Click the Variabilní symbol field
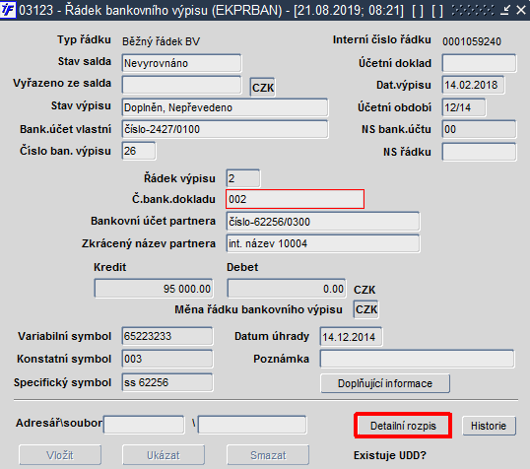The height and width of the screenshot is (469, 530). coord(167,336)
